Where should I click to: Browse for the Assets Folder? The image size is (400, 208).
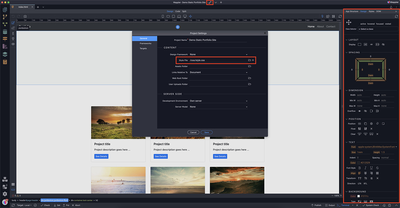coord(250,66)
